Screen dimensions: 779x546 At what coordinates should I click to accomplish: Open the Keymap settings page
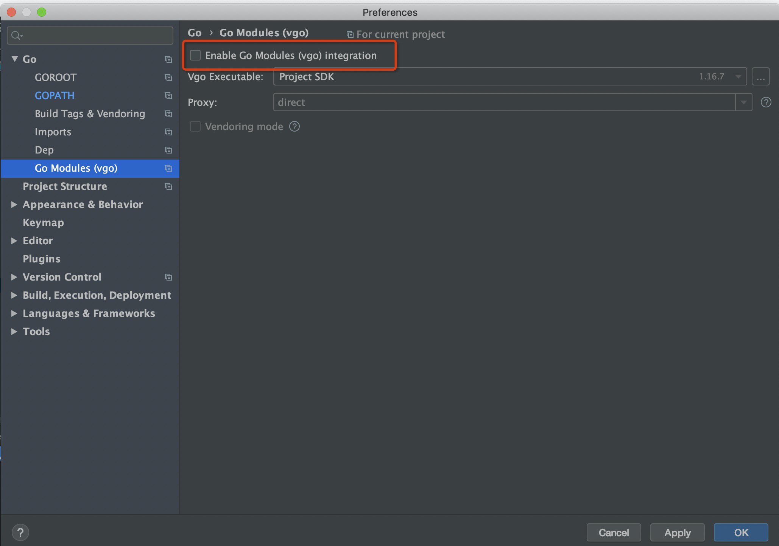(43, 223)
